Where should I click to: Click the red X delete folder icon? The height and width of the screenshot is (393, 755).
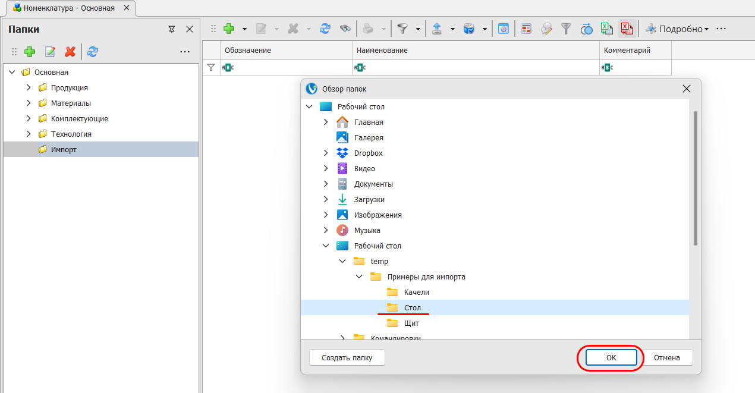tap(70, 52)
